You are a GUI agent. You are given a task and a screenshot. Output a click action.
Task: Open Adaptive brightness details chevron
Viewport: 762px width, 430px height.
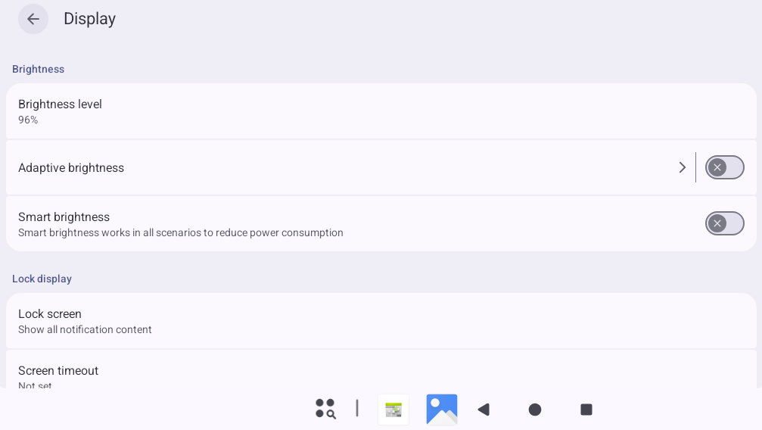click(x=683, y=167)
